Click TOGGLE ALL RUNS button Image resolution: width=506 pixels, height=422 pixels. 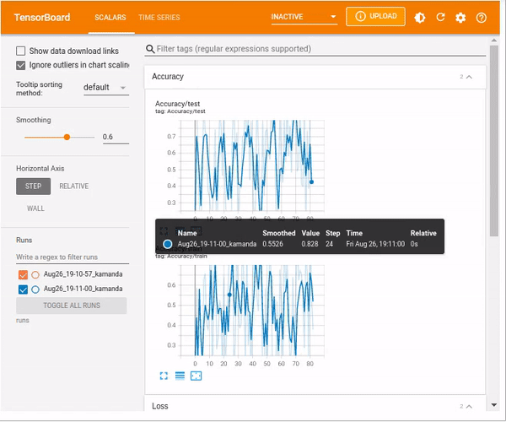click(x=72, y=306)
